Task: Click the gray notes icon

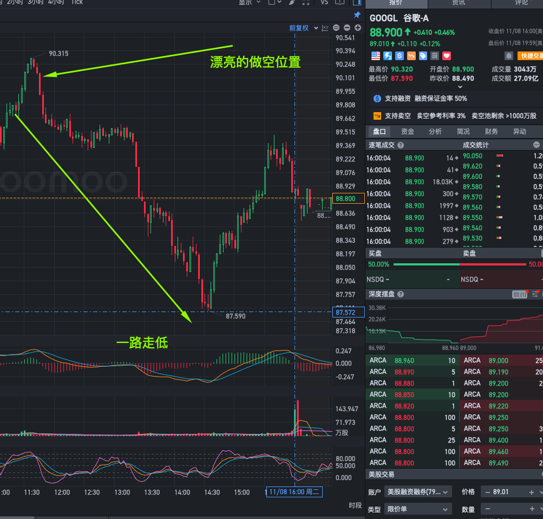Action: [435, 56]
